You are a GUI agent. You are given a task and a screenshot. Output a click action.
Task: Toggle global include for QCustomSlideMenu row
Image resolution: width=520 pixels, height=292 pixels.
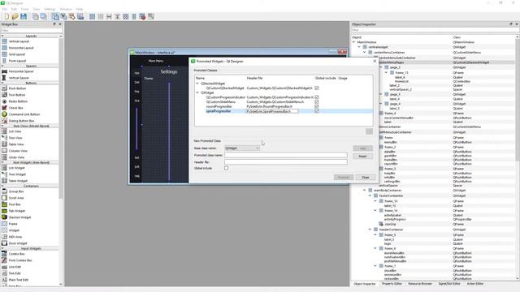(317, 102)
